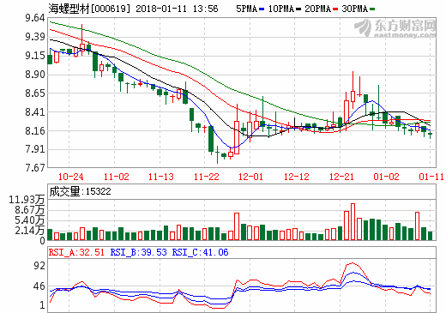Click the green 30PMA color marker

click(372, 9)
